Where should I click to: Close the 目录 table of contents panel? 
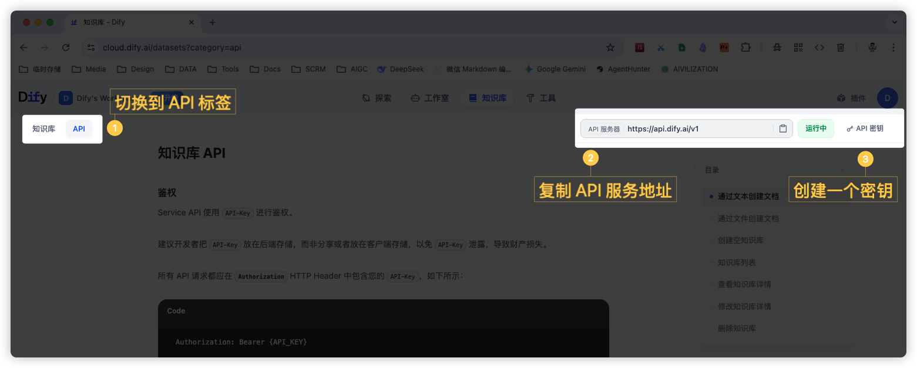(842, 170)
